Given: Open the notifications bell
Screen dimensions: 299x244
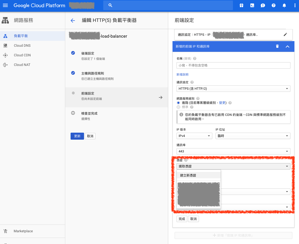Looking at the screenshot, I should tap(284, 5).
